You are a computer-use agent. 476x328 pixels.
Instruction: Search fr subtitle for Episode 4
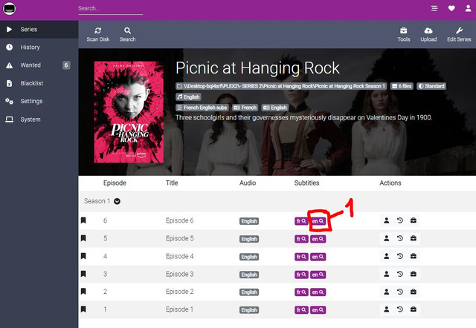pos(301,257)
